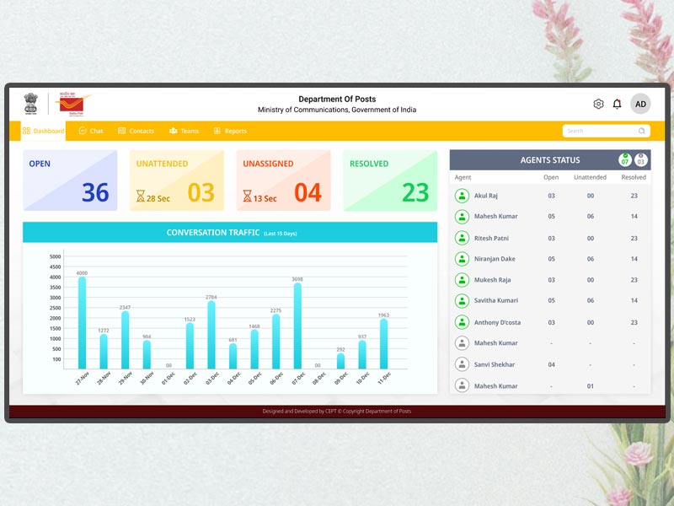Click the notification bell icon

[617, 104]
